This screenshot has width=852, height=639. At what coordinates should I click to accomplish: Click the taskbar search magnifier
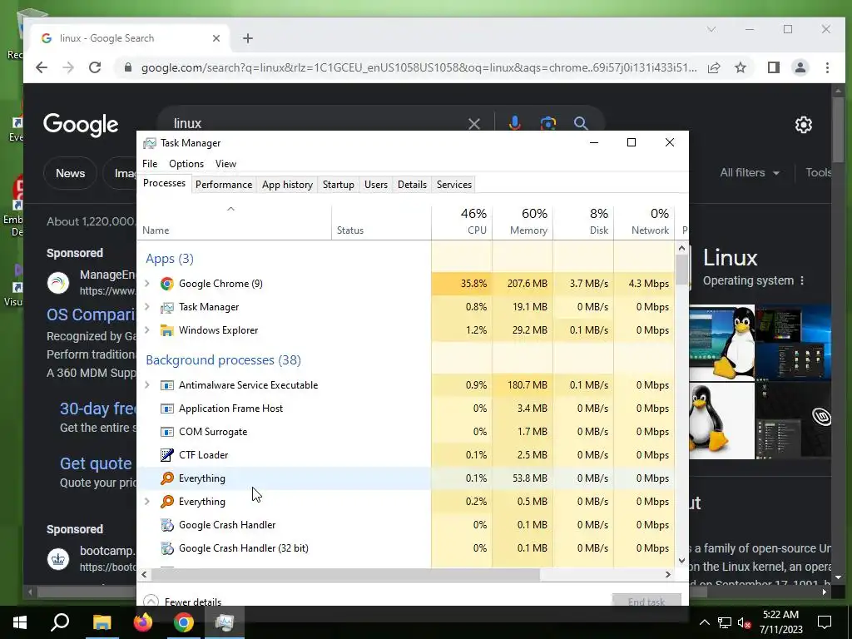60,622
